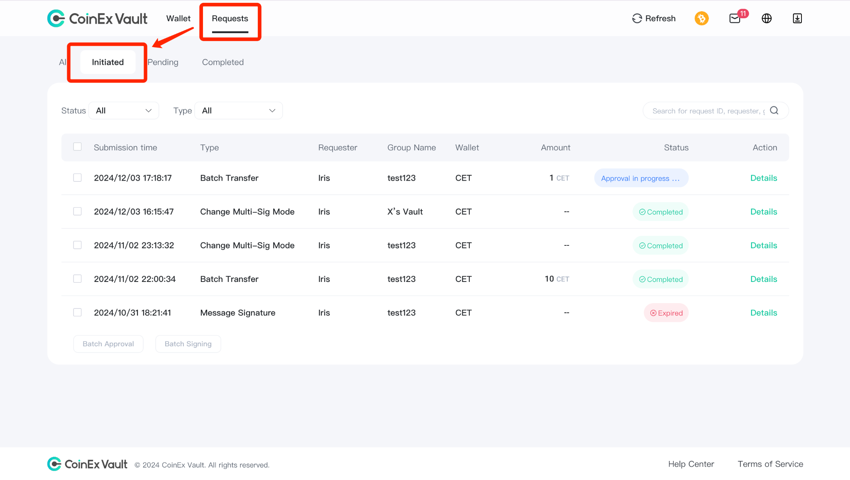The height and width of the screenshot is (480, 850).
Task: Open the Wallet menu item
Action: pos(178,18)
